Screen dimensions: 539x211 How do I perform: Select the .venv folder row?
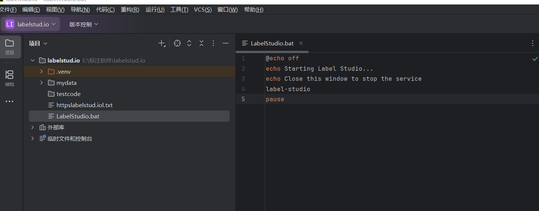point(129,71)
